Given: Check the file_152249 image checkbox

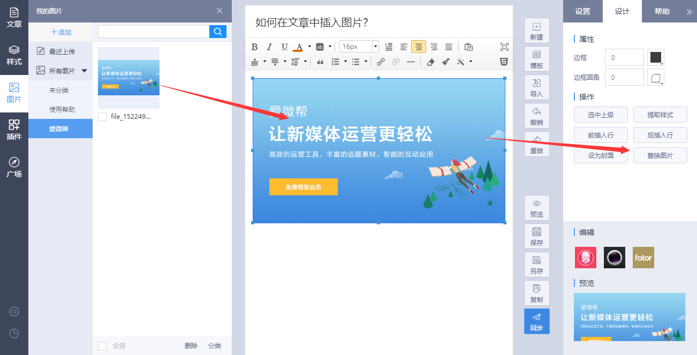Looking at the screenshot, I should coord(102,117).
